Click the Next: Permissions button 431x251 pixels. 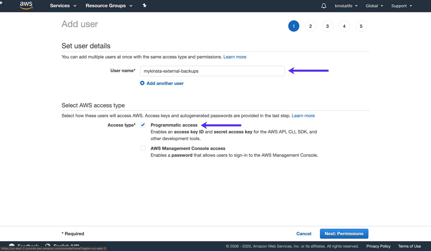(x=344, y=233)
